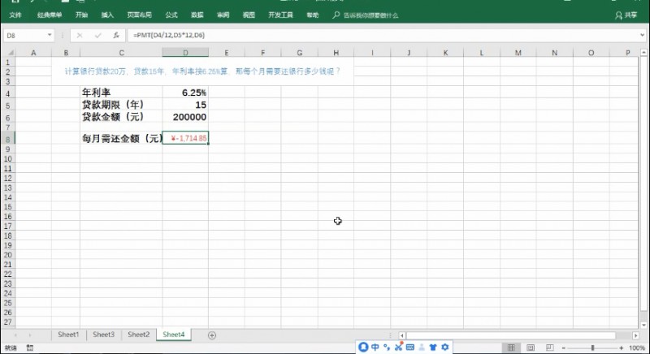Image resolution: width=650 pixels, height=354 pixels.
Task: Switch to the 开始 ribbon tab
Action: [82, 15]
